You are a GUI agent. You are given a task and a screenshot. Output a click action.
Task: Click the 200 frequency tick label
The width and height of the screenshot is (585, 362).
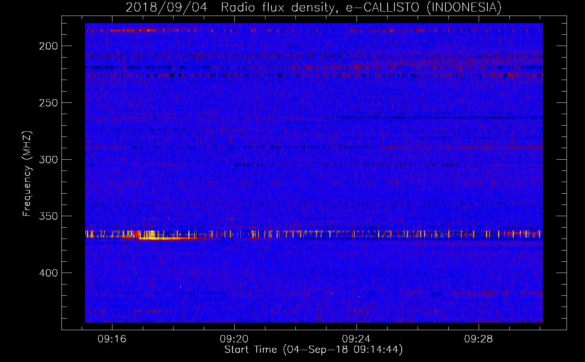point(48,46)
